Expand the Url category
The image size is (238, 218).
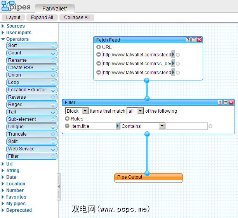coord(3,164)
